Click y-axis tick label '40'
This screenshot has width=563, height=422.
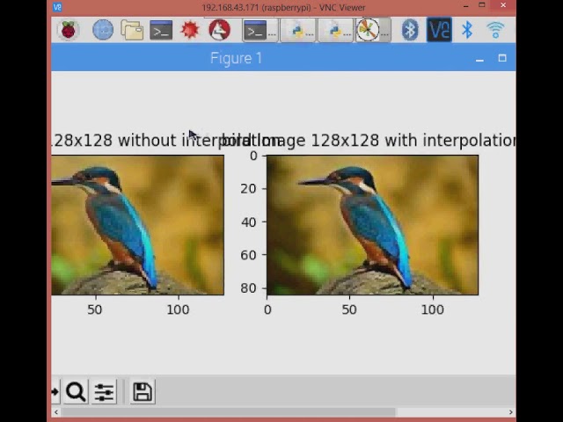pos(249,222)
